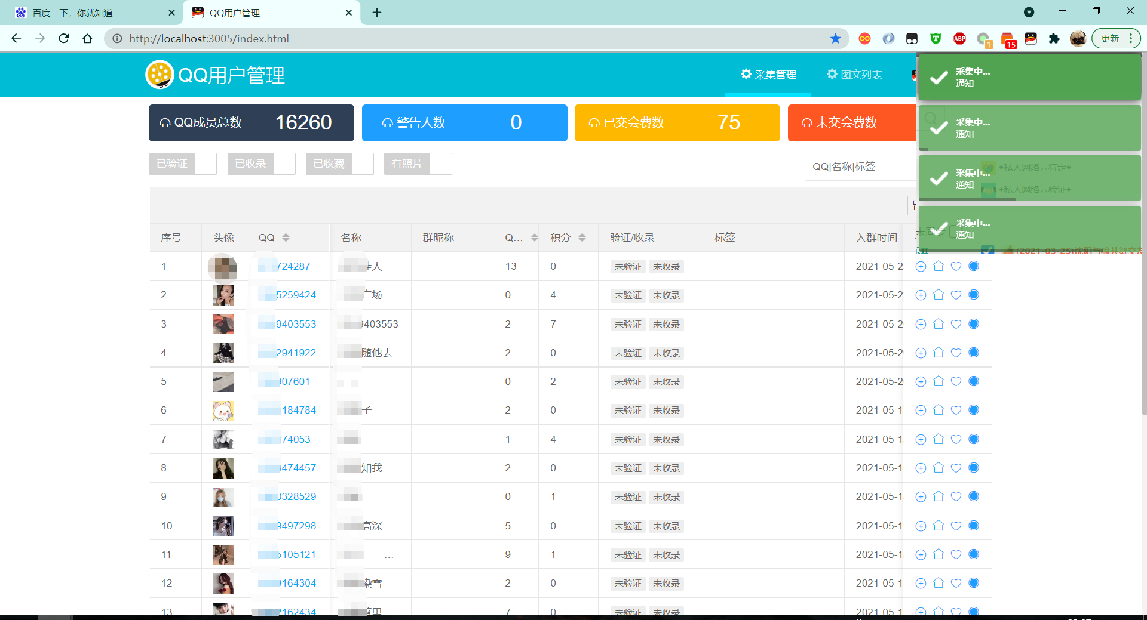Click the 名称 column header
This screenshot has width=1147, height=620.
351,237
